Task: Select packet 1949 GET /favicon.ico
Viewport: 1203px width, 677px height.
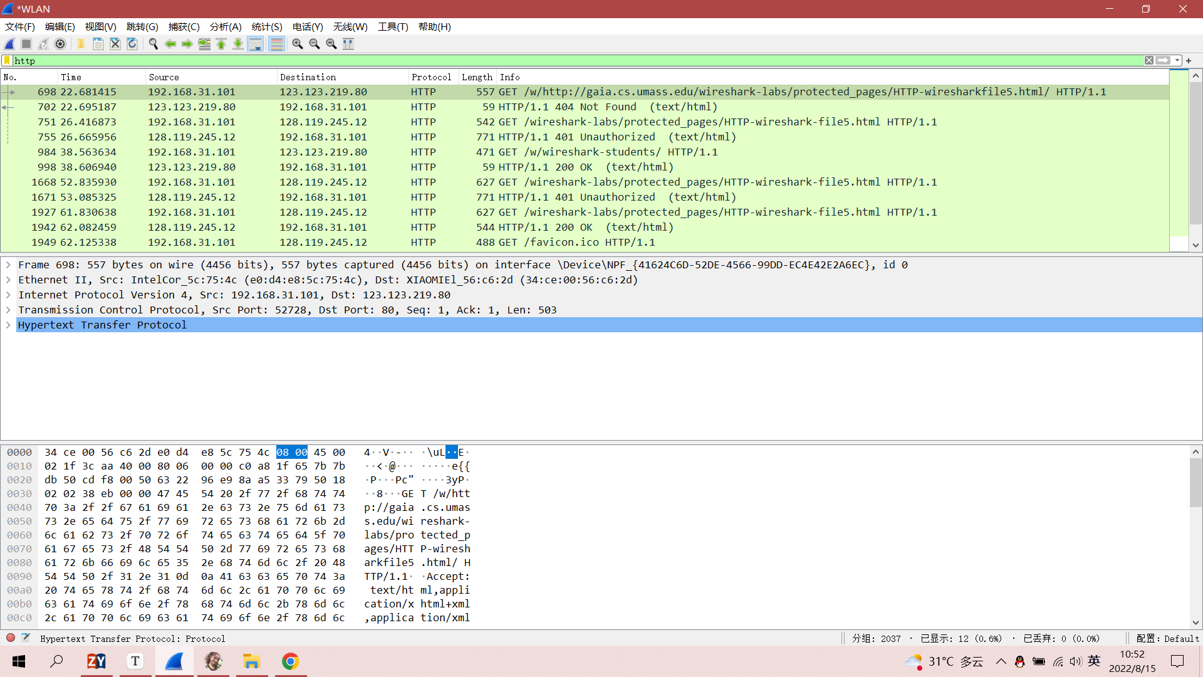Action: click(585, 243)
